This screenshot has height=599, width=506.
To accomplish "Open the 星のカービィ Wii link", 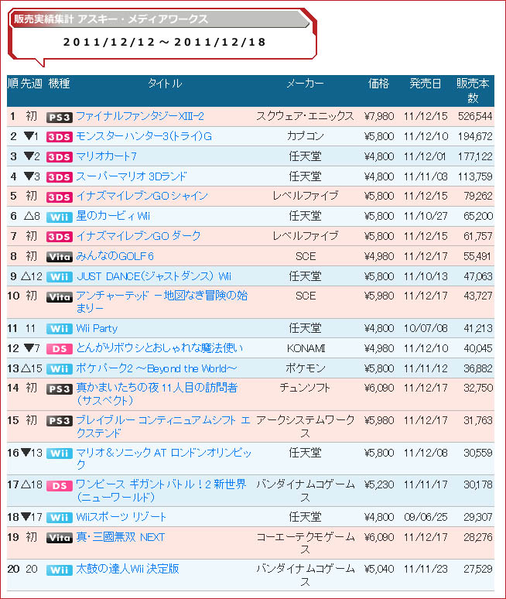I will click(x=113, y=216).
